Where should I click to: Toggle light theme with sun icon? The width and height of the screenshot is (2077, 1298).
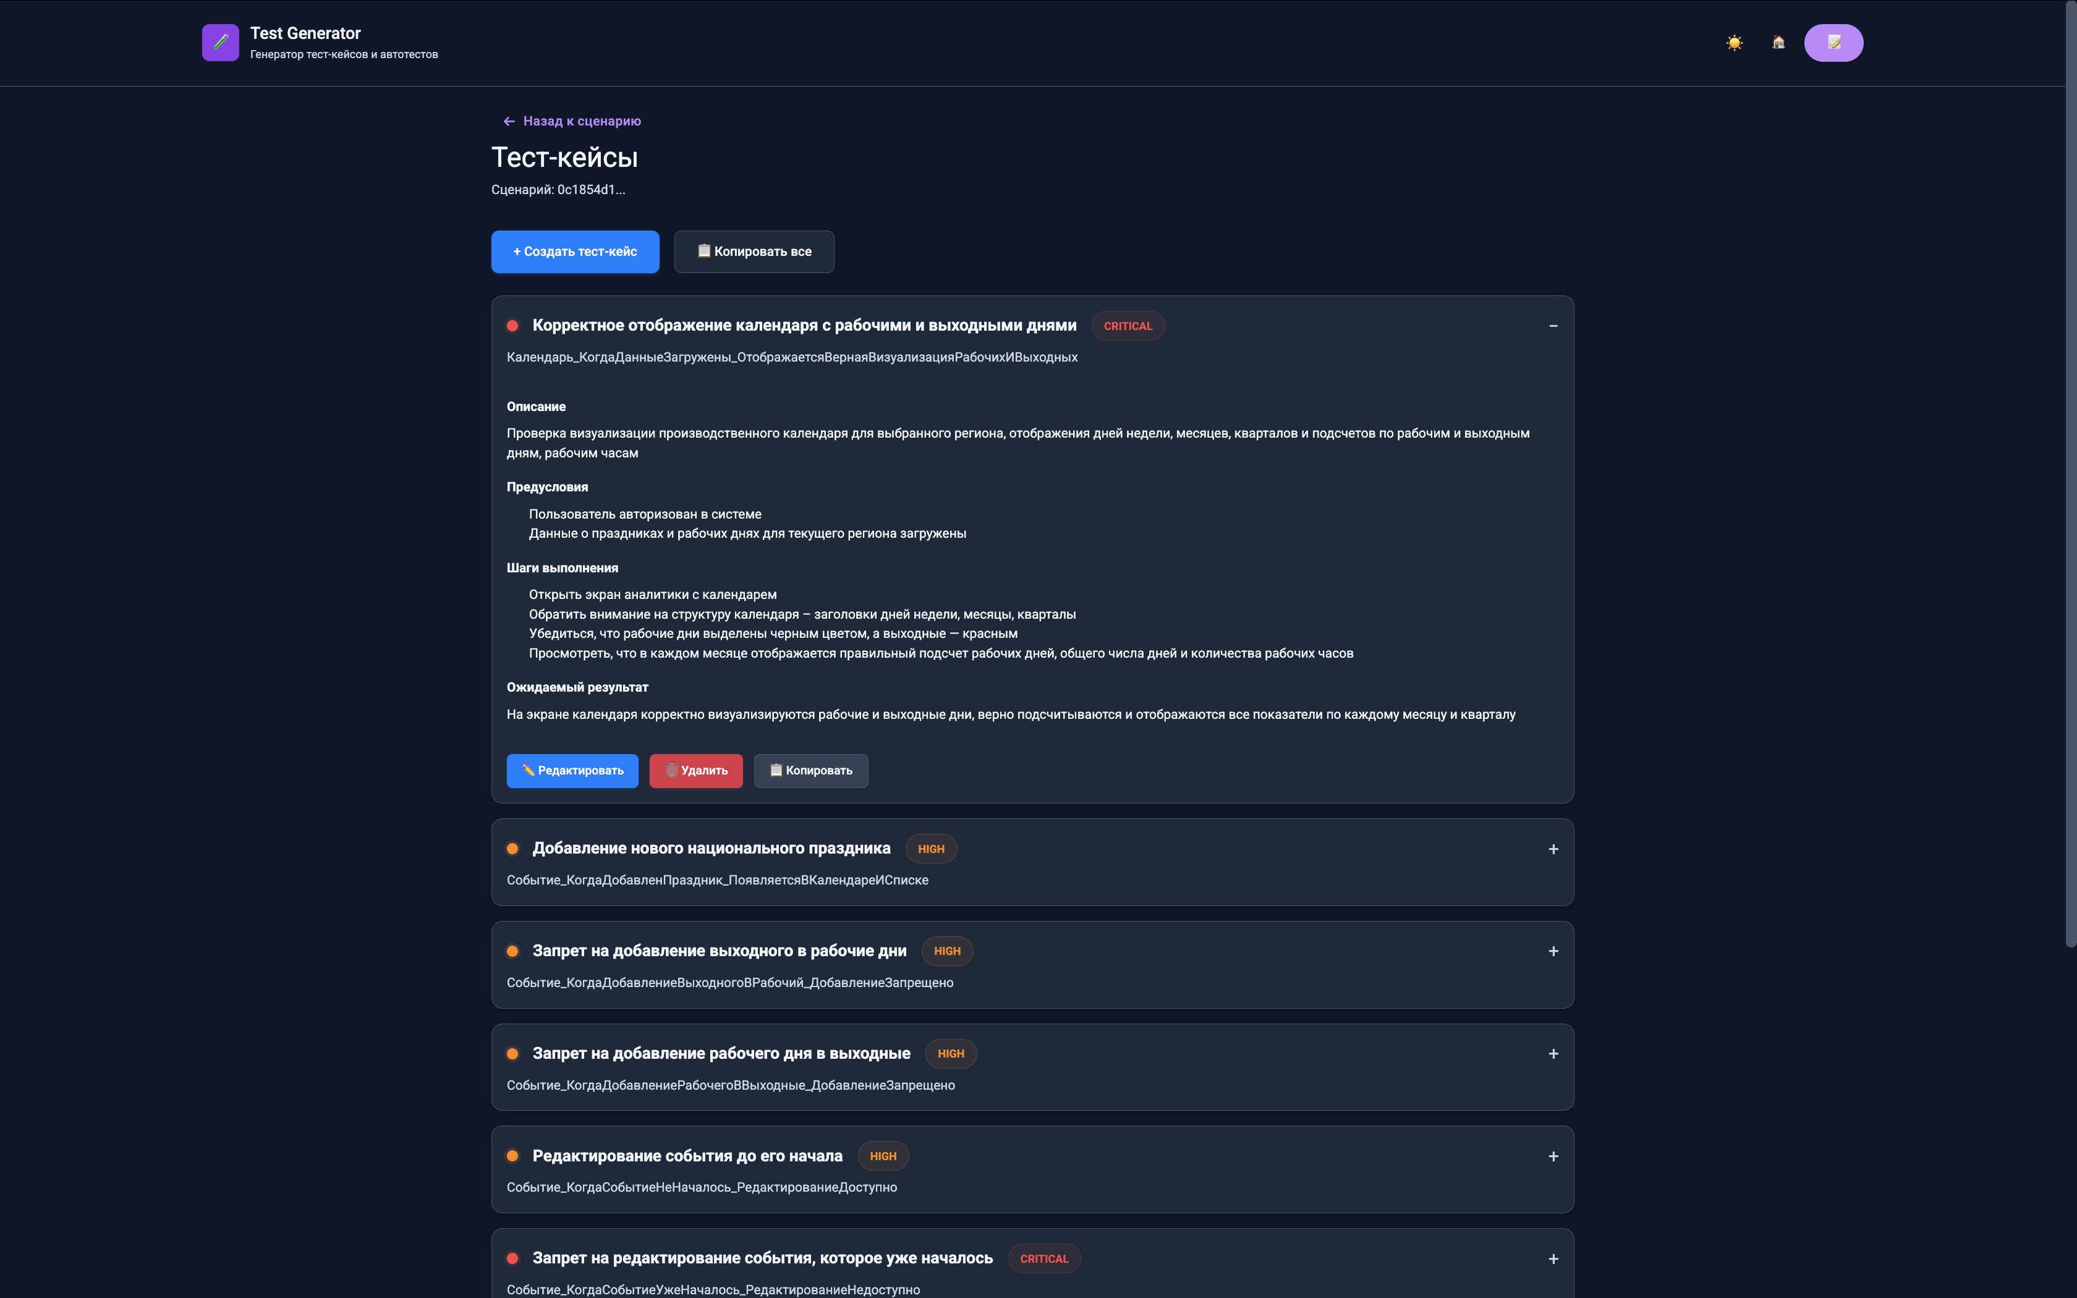pos(1735,43)
